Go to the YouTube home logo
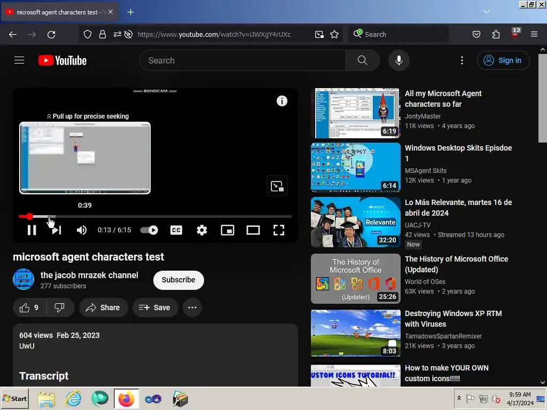Screen dimensions: 547x410 [62, 60]
